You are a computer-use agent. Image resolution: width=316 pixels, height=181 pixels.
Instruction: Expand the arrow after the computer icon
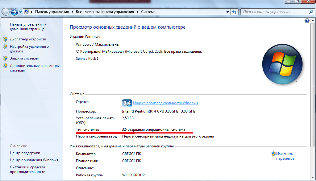pyautogui.click(x=32, y=12)
